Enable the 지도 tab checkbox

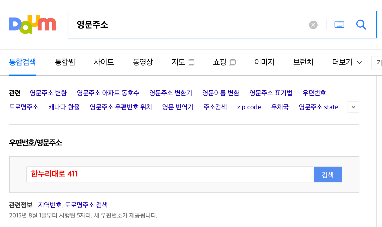click(x=192, y=62)
